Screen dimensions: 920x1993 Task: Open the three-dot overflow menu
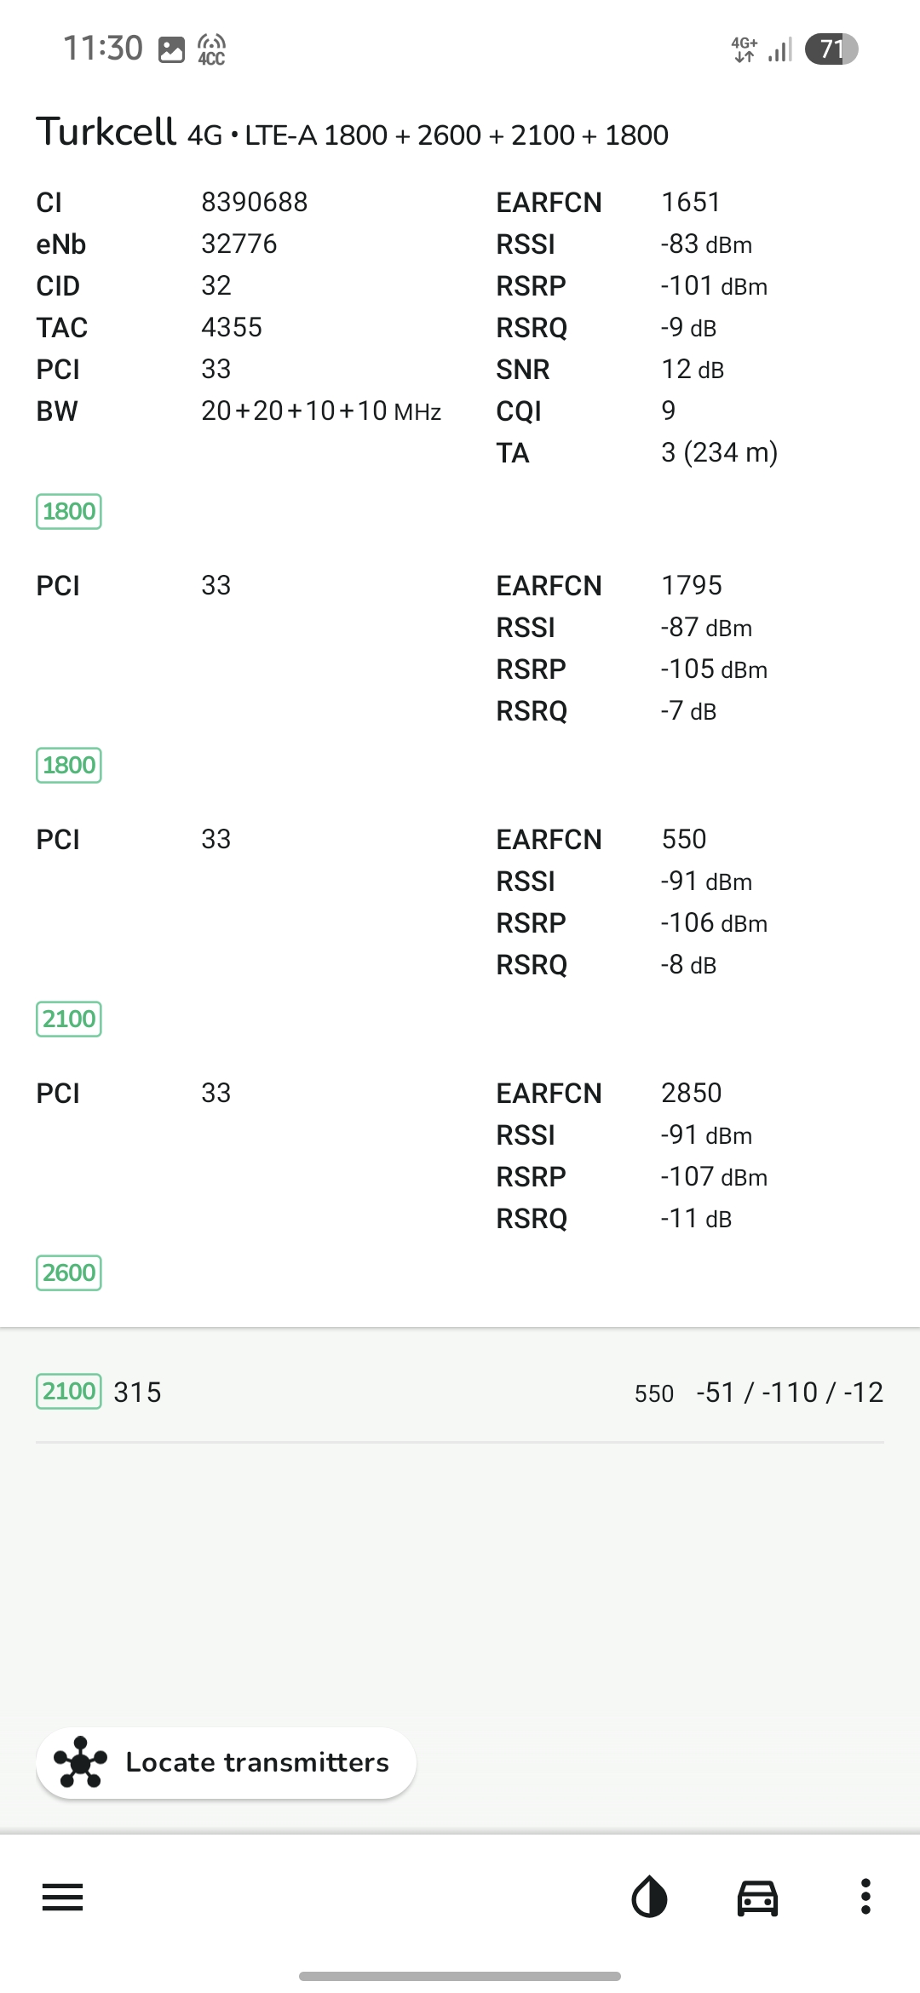point(865,1897)
